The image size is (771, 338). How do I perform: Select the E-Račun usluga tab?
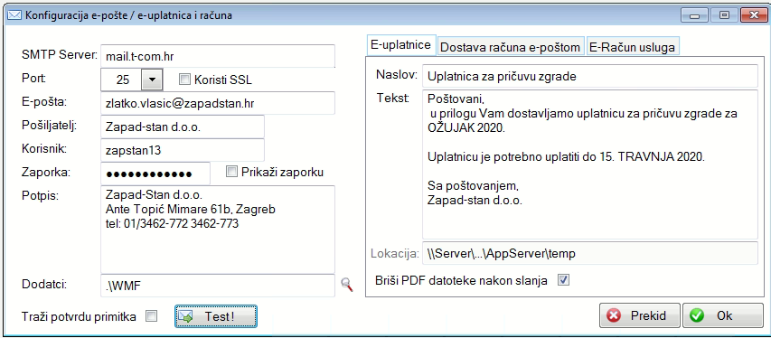[633, 47]
